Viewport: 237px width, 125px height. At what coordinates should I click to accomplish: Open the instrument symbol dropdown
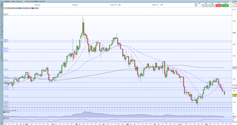coord(8,1)
